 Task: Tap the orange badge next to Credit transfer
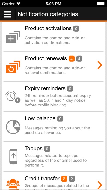pos(64,179)
